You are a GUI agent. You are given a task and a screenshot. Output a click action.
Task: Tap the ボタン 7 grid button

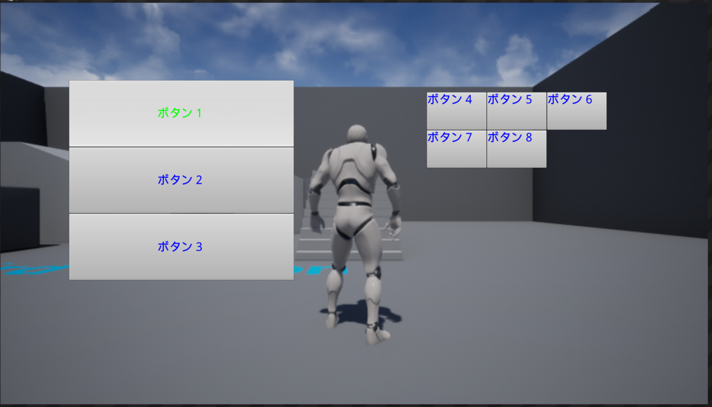(x=457, y=149)
